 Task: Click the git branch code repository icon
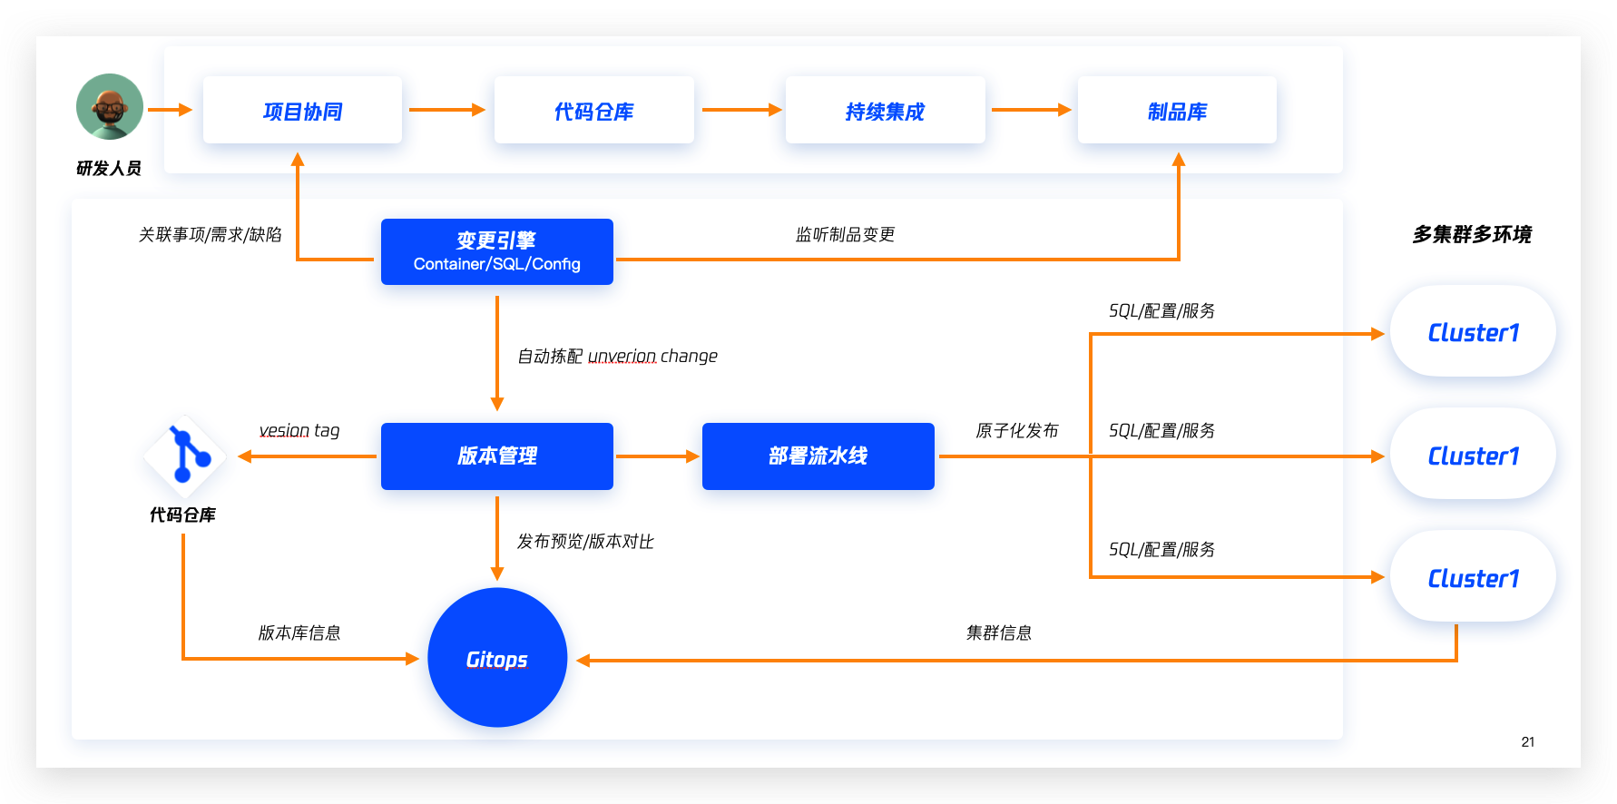(x=185, y=455)
